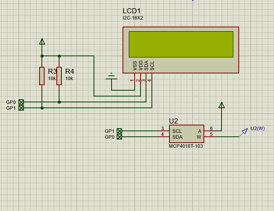This screenshot has width=274, height=211.
Task: Click the GP0 terminal connected to U2 SDA
Action: click(x=119, y=137)
